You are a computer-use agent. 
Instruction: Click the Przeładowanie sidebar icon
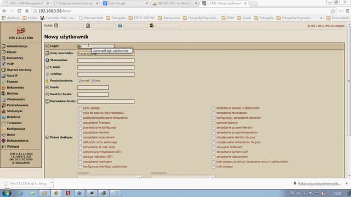point(4,105)
